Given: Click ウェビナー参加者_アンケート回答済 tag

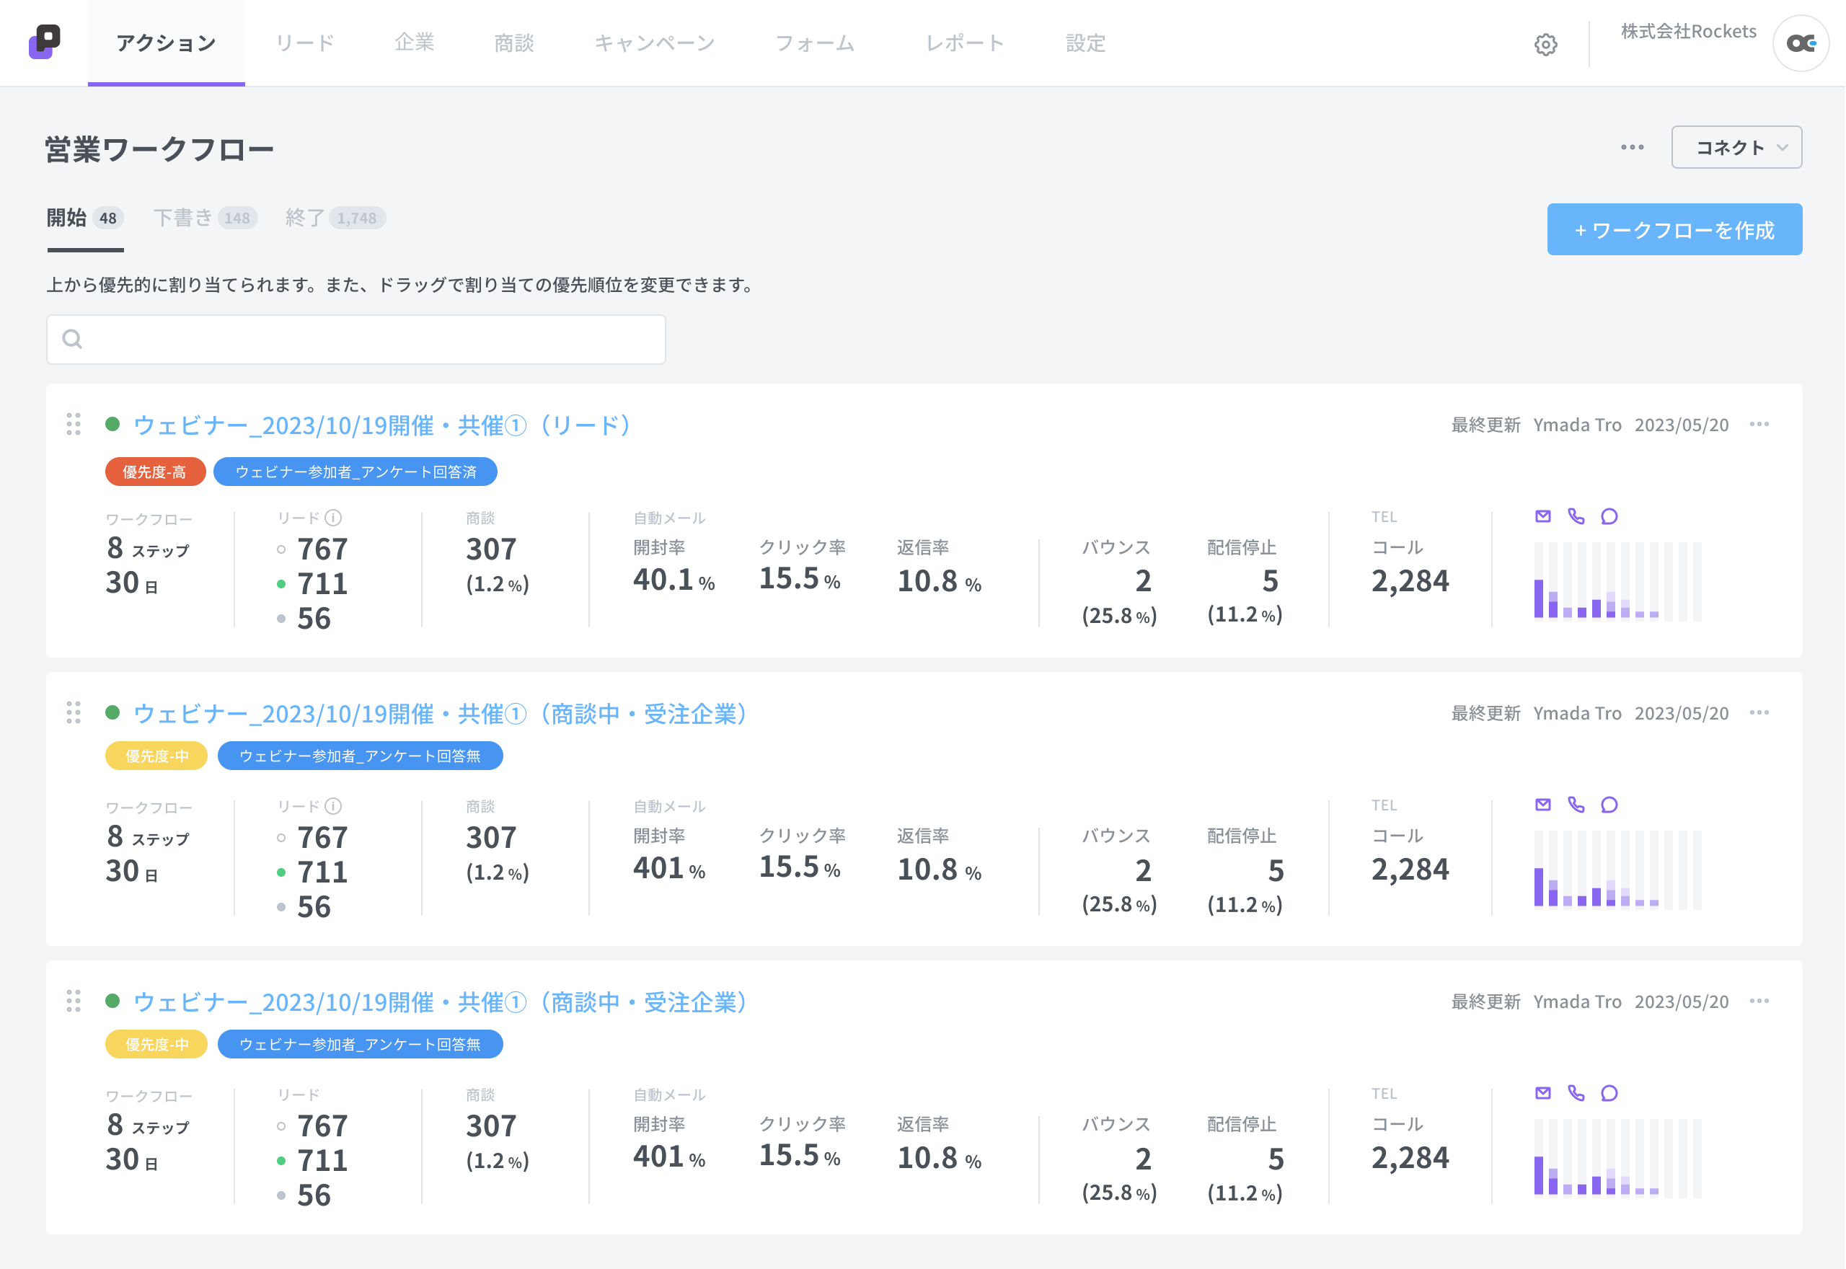Looking at the screenshot, I should 356,472.
